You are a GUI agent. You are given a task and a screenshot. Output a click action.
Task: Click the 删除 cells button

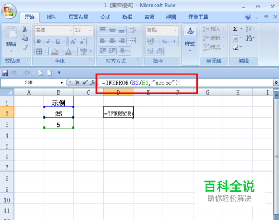click(x=214, y=38)
